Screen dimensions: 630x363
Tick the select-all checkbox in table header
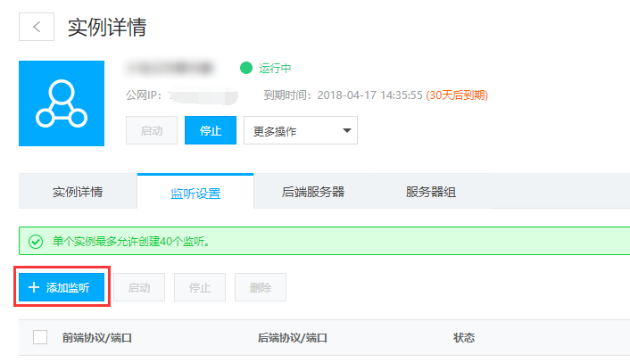click(40, 337)
